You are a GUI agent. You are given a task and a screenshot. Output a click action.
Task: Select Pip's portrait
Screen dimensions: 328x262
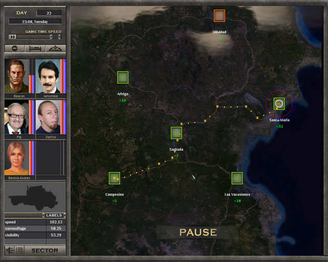(16, 117)
